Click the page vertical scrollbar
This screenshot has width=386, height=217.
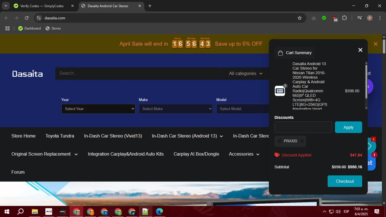[384, 46]
